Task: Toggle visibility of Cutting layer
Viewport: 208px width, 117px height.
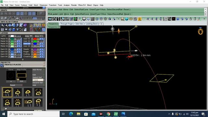Action: point(42,54)
